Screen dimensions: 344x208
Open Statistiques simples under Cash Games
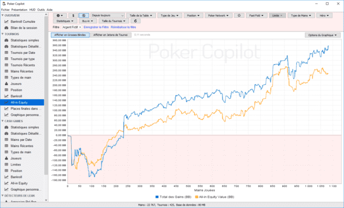(x=25, y=127)
